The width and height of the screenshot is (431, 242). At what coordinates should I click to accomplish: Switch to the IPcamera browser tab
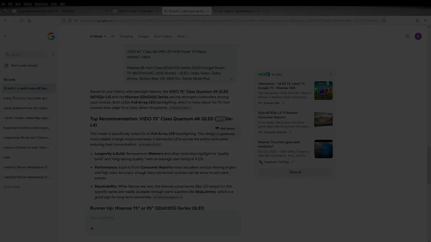[85, 11]
